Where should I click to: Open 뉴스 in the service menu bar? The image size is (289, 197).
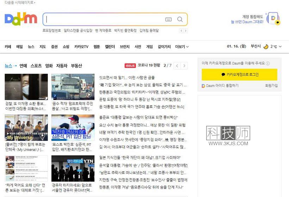click(31, 47)
